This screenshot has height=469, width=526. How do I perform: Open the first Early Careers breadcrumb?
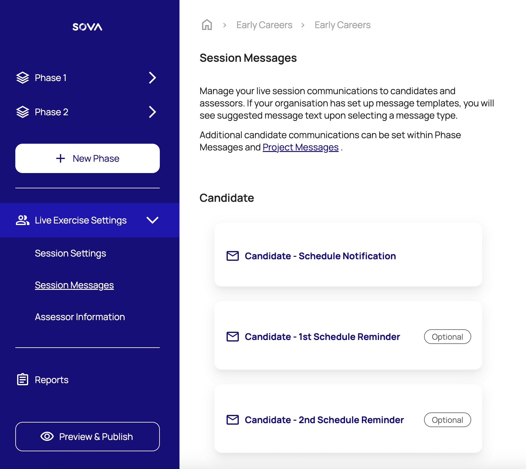click(x=264, y=25)
